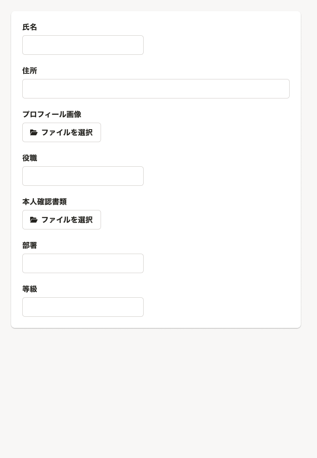
Task: Click the 氏名 field label
Action: 30,27
